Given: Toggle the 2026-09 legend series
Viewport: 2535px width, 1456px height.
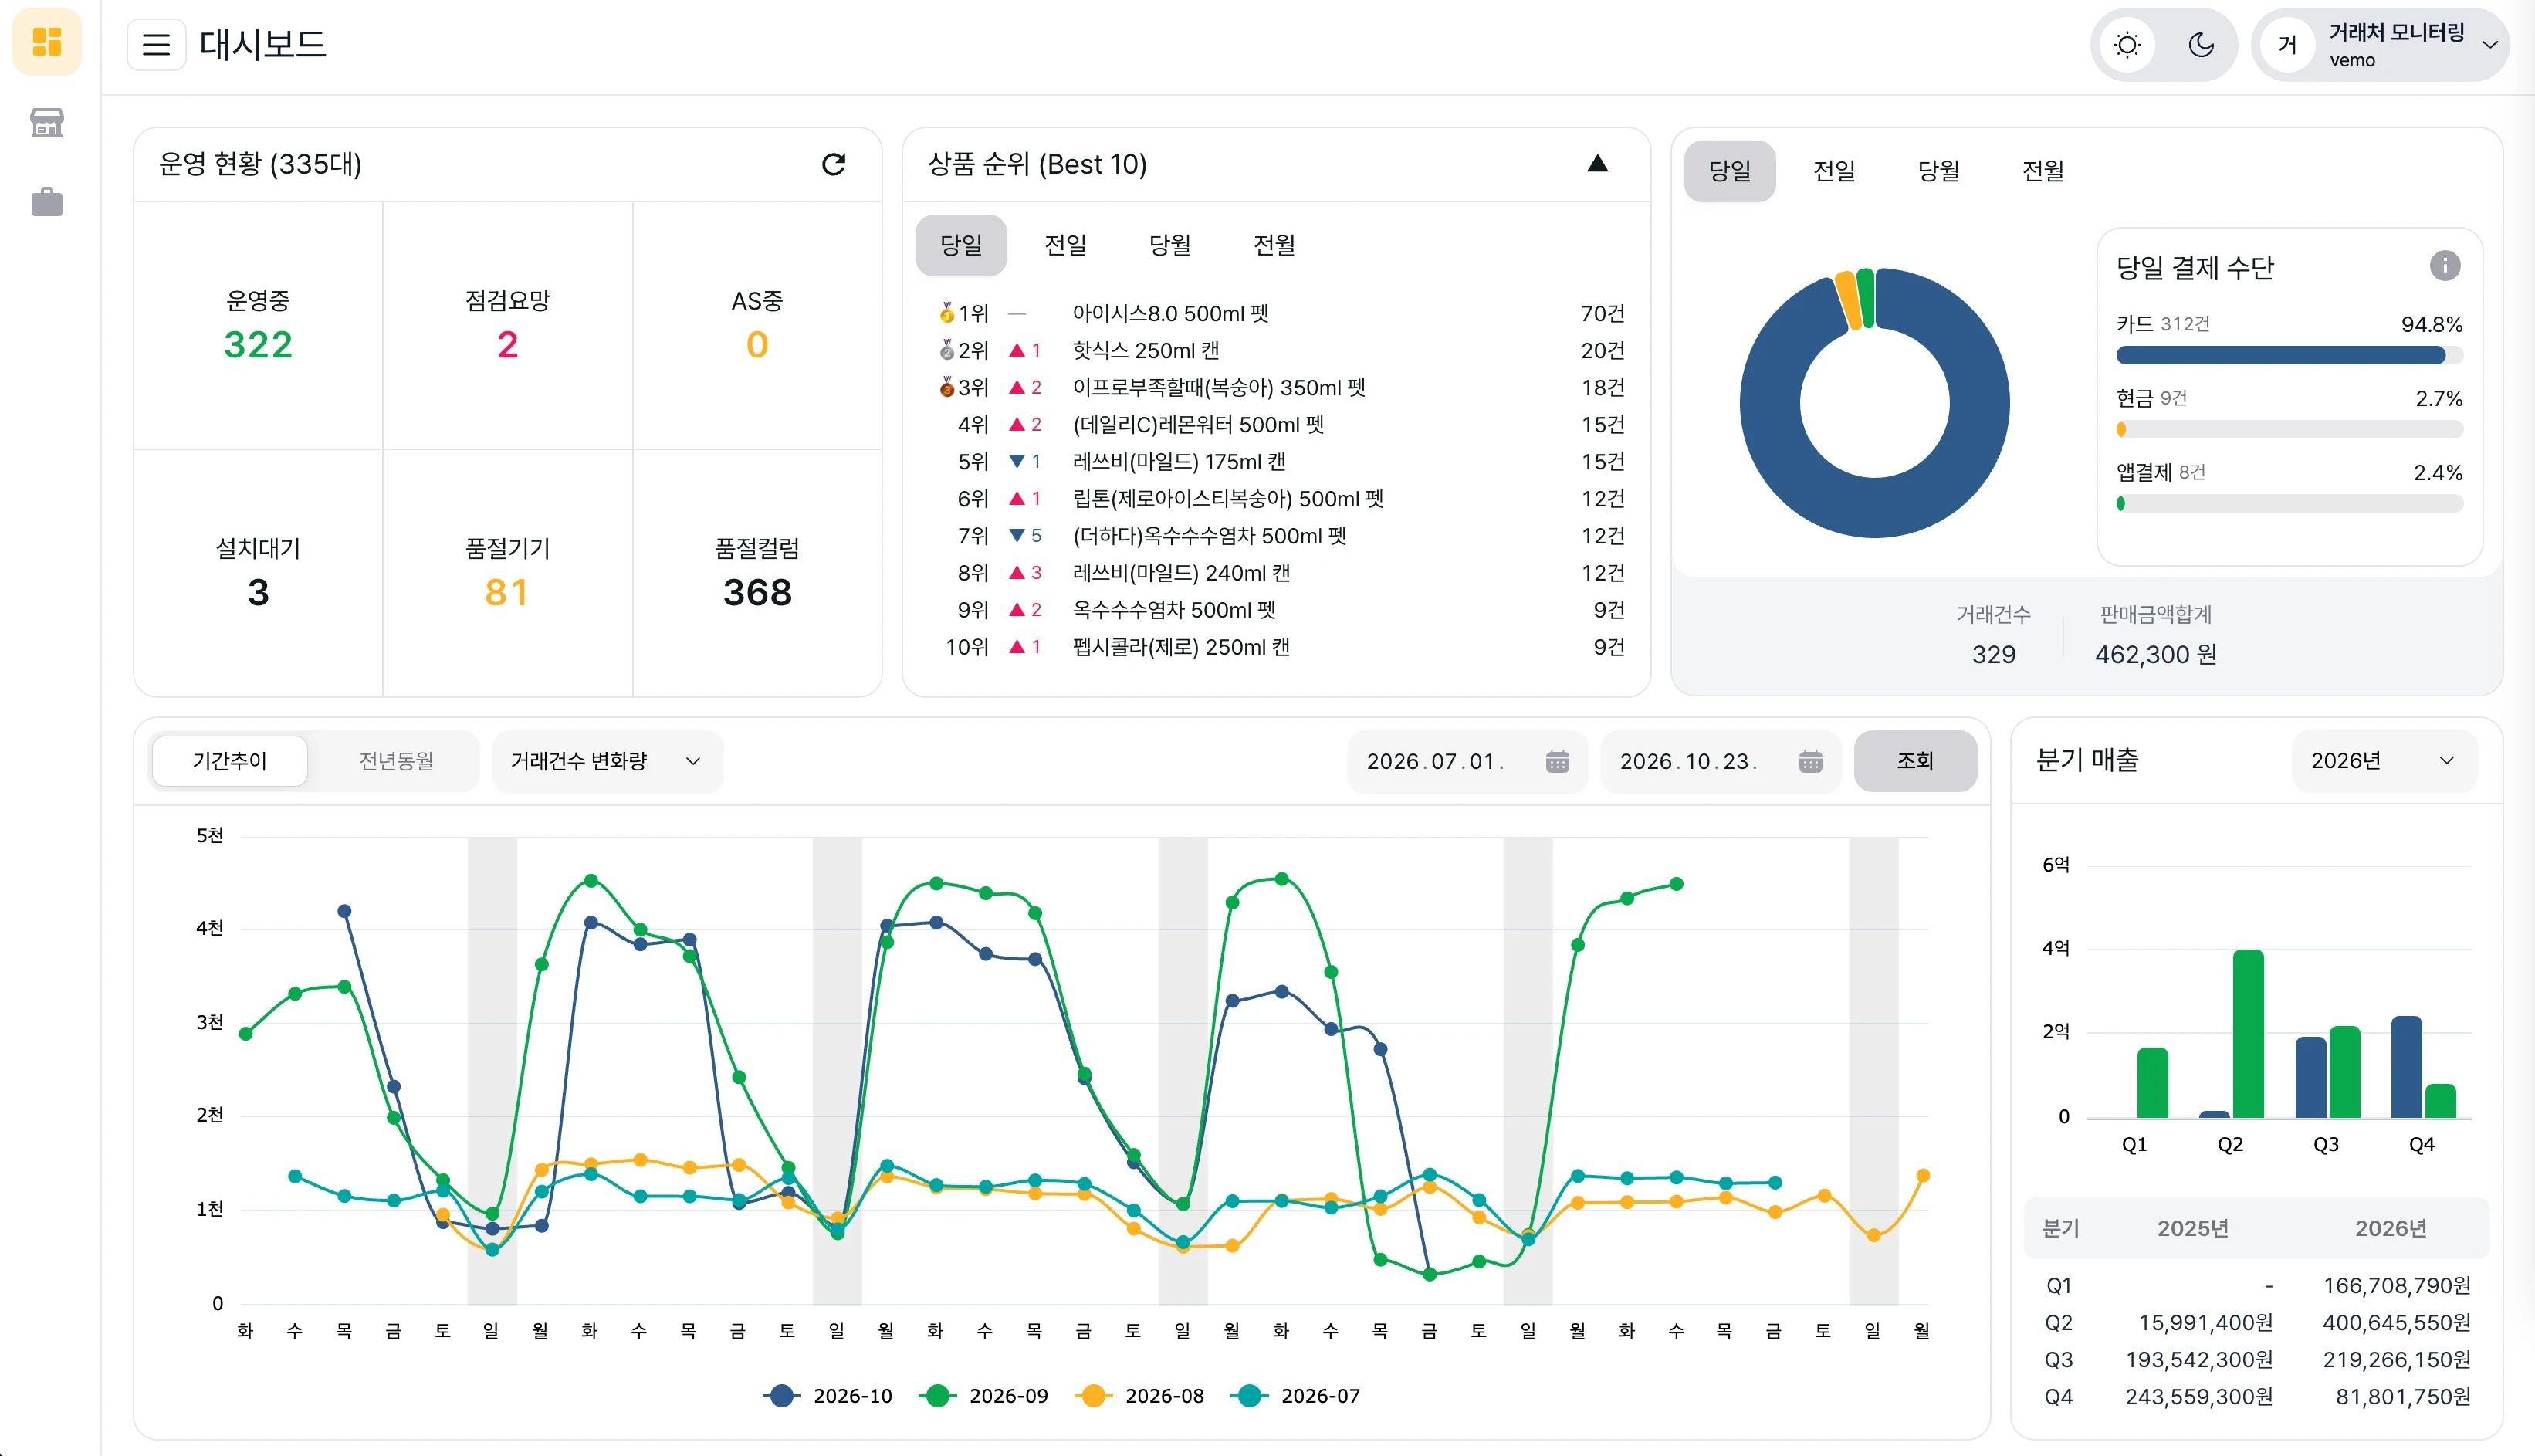Looking at the screenshot, I should point(983,1395).
